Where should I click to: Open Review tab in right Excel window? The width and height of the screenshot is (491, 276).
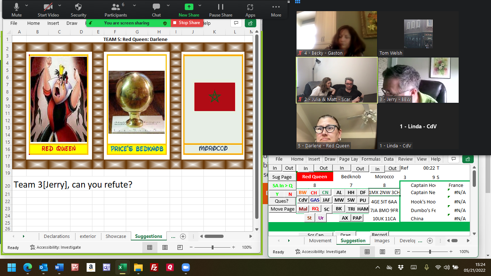(405, 159)
